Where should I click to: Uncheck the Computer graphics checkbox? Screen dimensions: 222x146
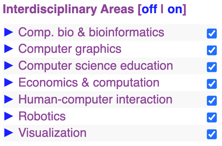(x=212, y=50)
